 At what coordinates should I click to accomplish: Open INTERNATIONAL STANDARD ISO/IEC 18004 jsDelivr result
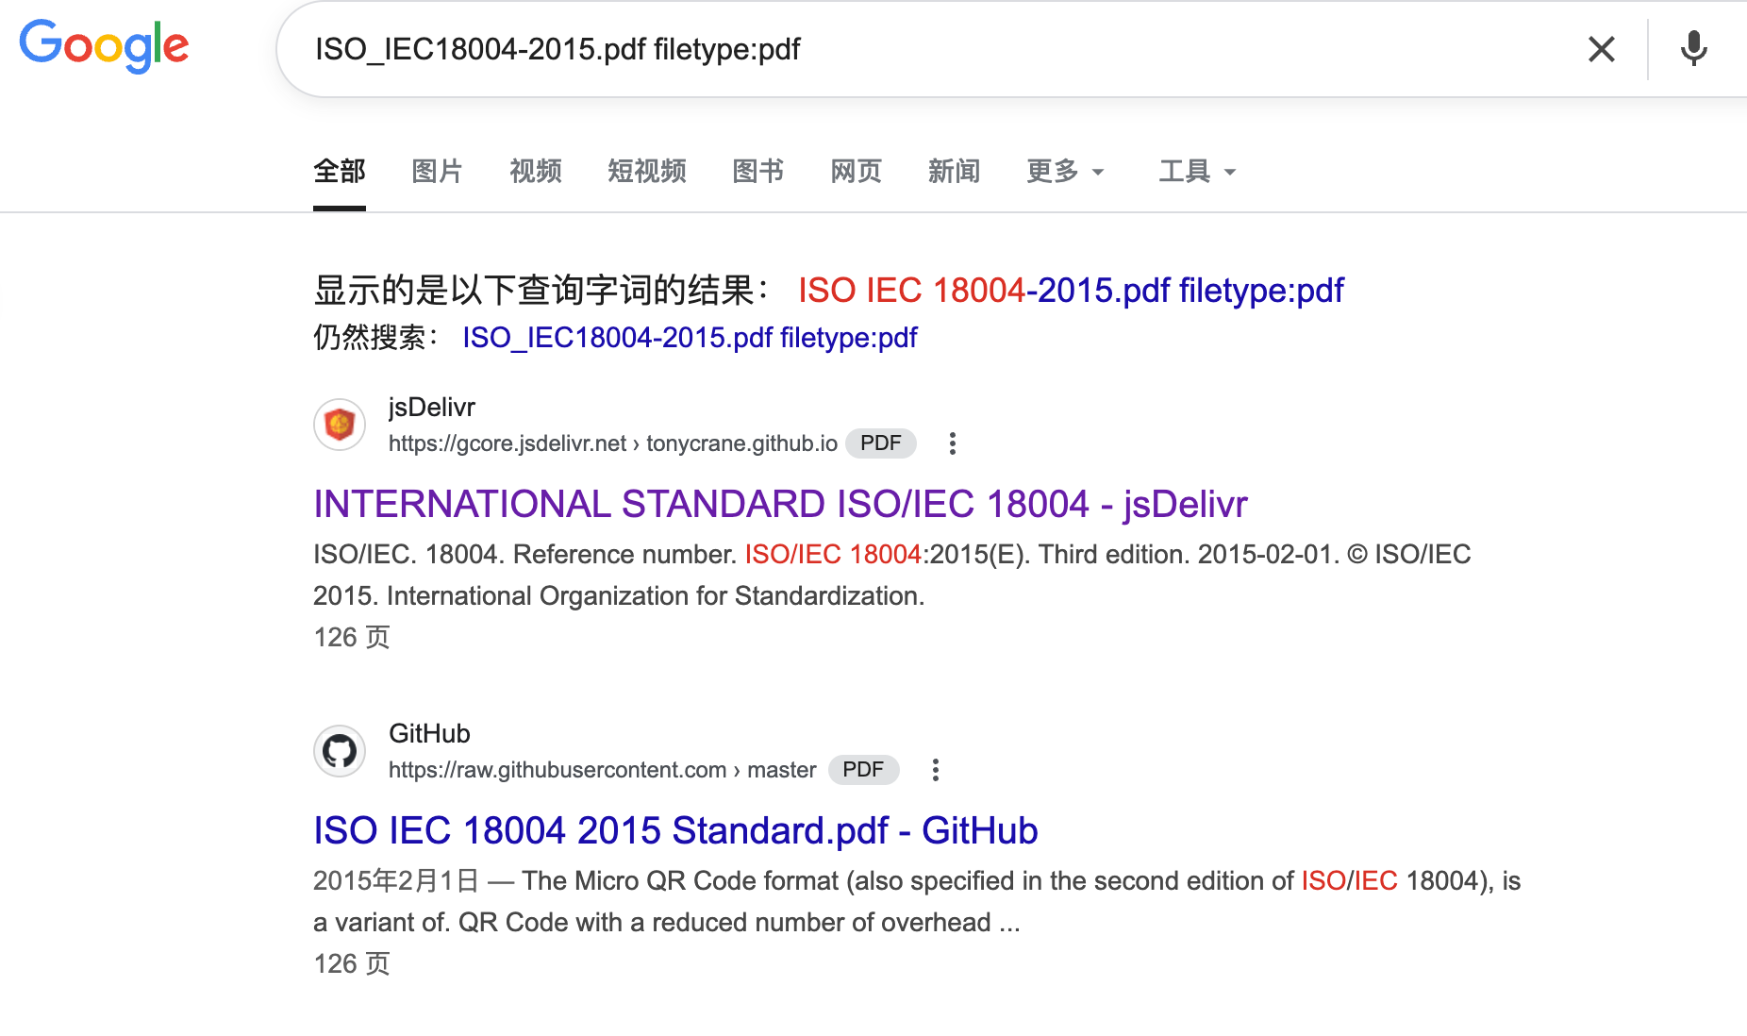(x=779, y=504)
